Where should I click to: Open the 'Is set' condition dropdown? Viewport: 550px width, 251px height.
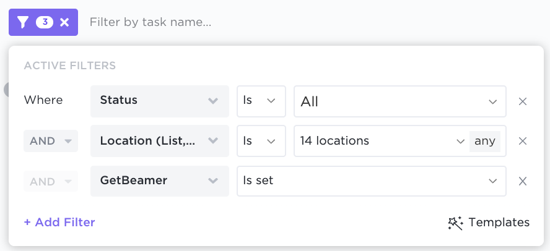(x=372, y=181)
